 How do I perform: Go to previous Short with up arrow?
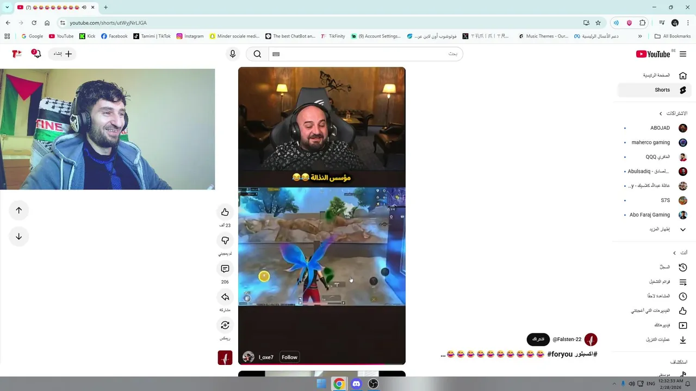coord(19,210)
